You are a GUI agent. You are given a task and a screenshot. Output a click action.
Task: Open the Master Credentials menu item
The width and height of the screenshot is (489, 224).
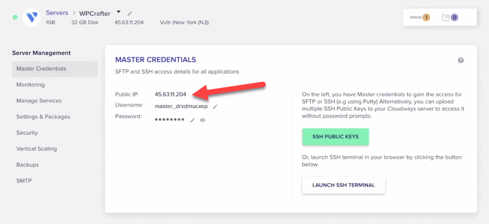[41, 69]
